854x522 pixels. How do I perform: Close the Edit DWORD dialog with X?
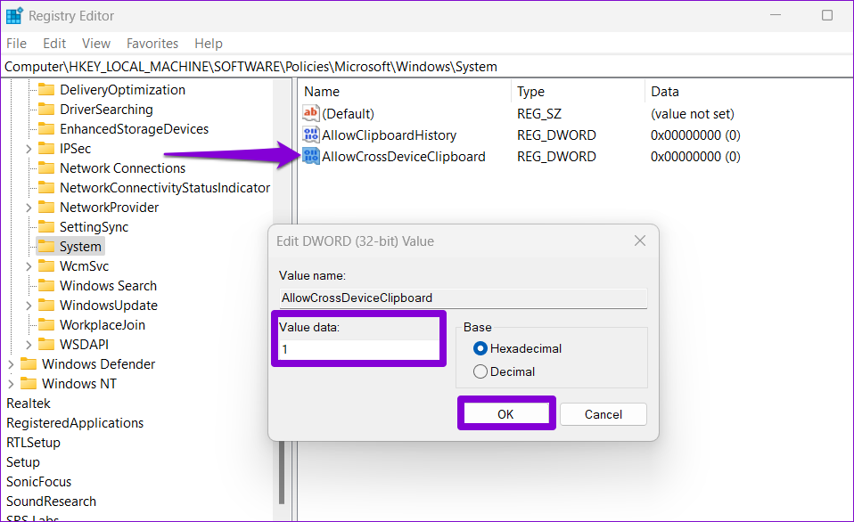pyautogui.click(x=640, y=241)
